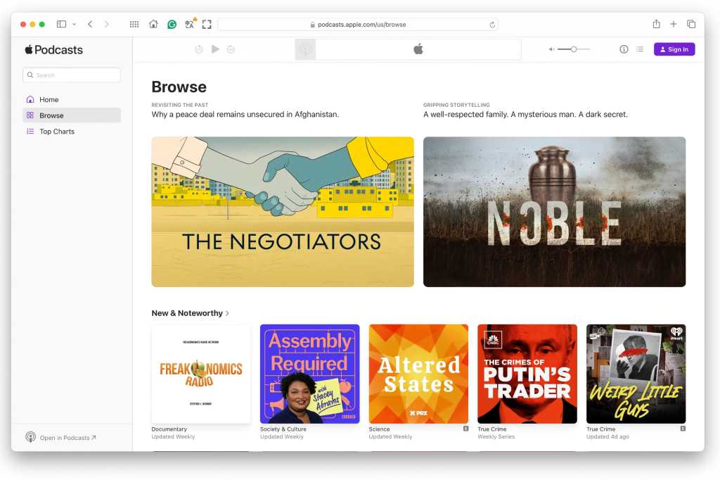The width and height of the screenshot is (720, 480).
Task: Expand New & Noteworthy section
Action: click(x=190, y=313)
